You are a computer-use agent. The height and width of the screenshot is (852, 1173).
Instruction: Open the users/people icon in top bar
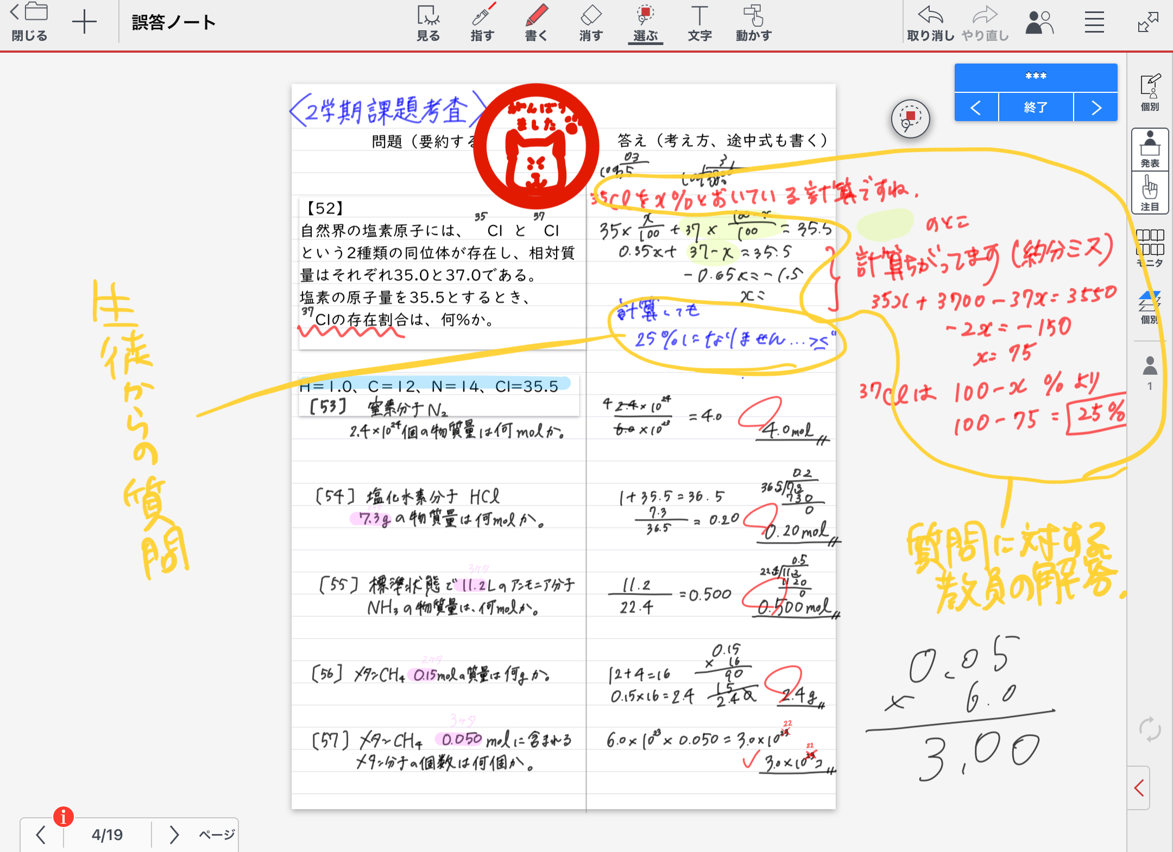coord(1039,23)
